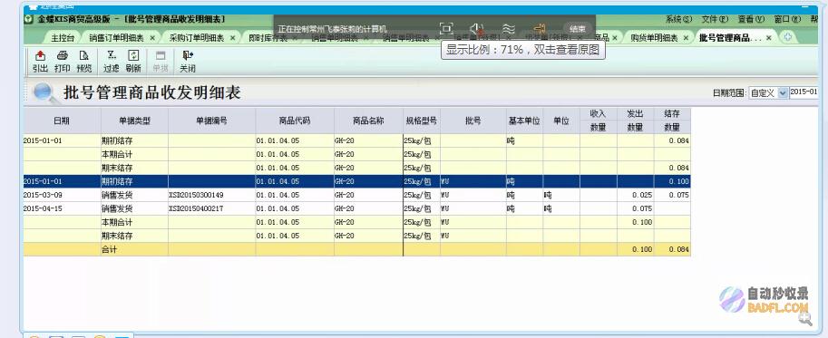Viewport: 828px width, 338px height.
Task: Click the speaker mute icon in remote bar
Action: coord(477,28)
